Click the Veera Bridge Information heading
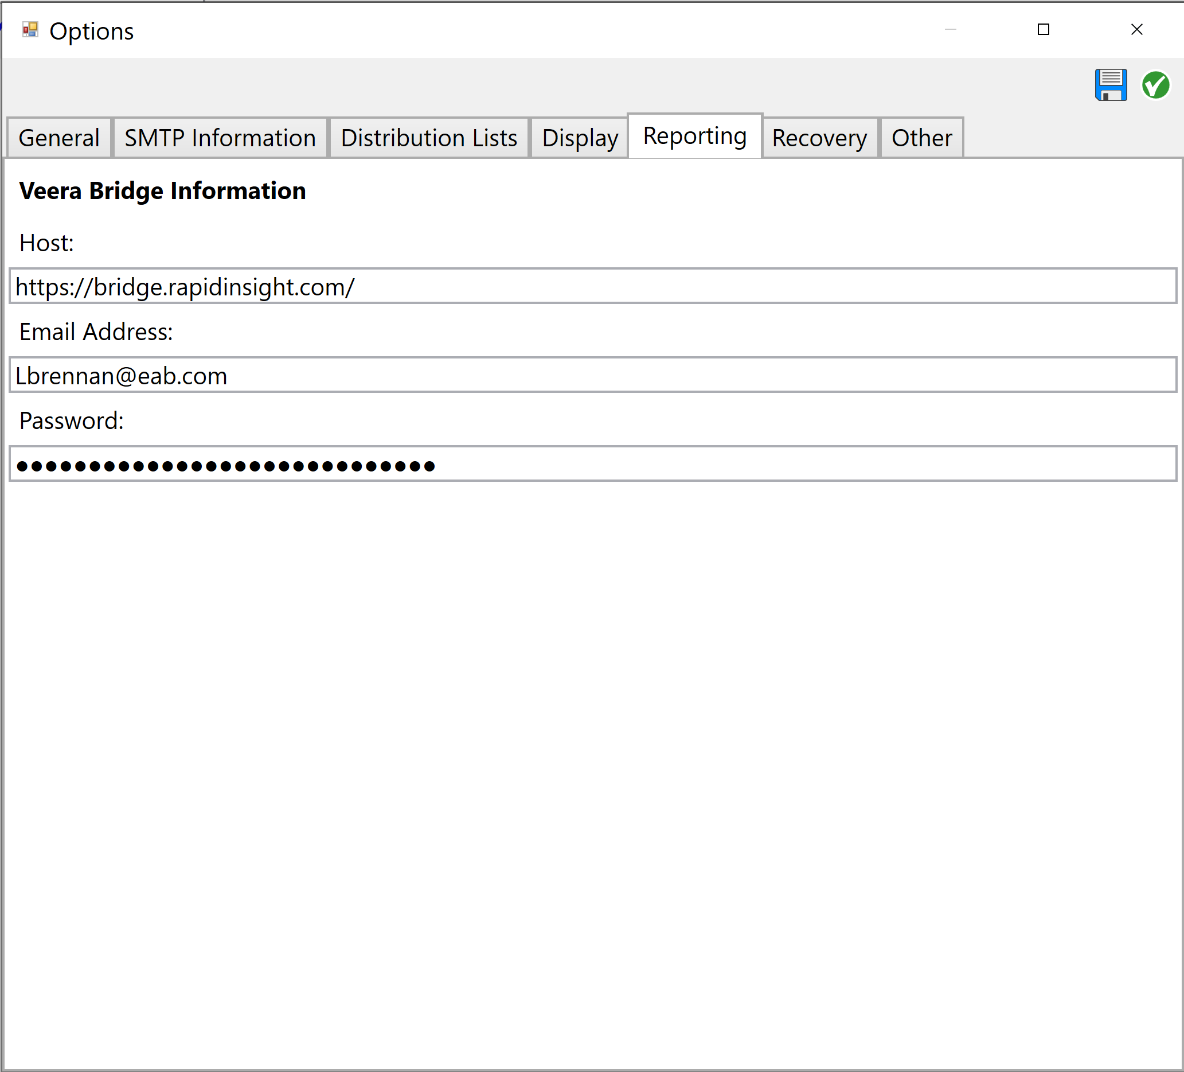The width and height of the screenshot is (1184, 1072). click(162, 190)
